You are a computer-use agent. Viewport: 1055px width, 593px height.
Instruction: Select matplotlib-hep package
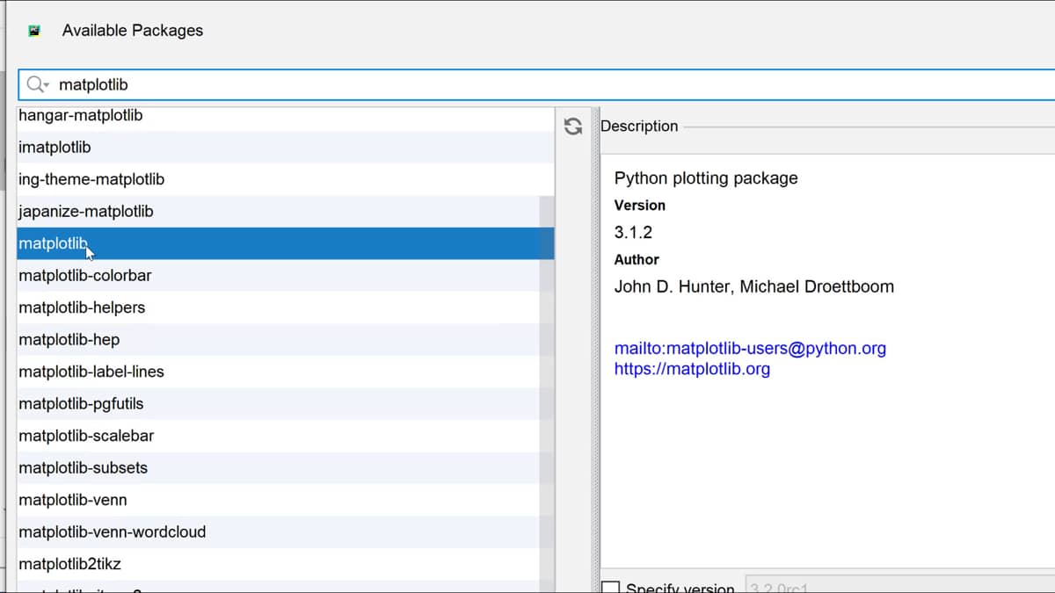(x=286, y=339)
